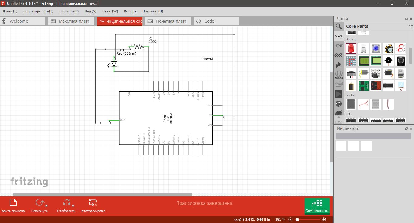
Task: Select the loudspeaker part
Action: tap(401, 61)
